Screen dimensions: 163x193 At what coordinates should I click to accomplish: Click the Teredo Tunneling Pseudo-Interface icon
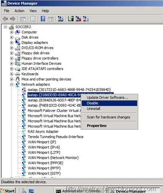[x=24, y=137]
